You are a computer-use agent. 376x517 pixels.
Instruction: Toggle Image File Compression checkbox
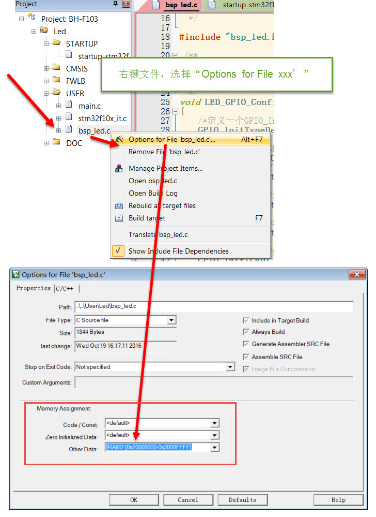[246, 369]
